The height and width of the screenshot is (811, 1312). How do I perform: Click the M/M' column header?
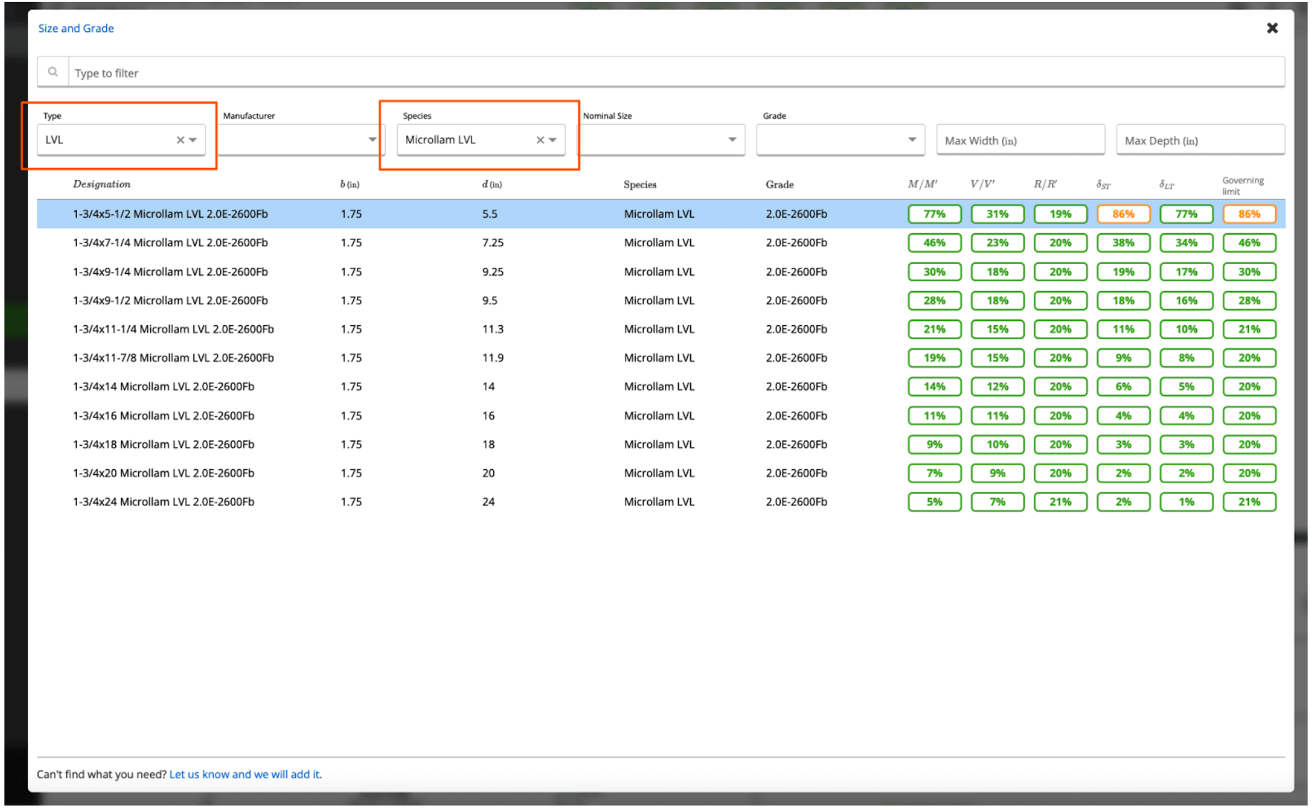(x=922, y=184)
